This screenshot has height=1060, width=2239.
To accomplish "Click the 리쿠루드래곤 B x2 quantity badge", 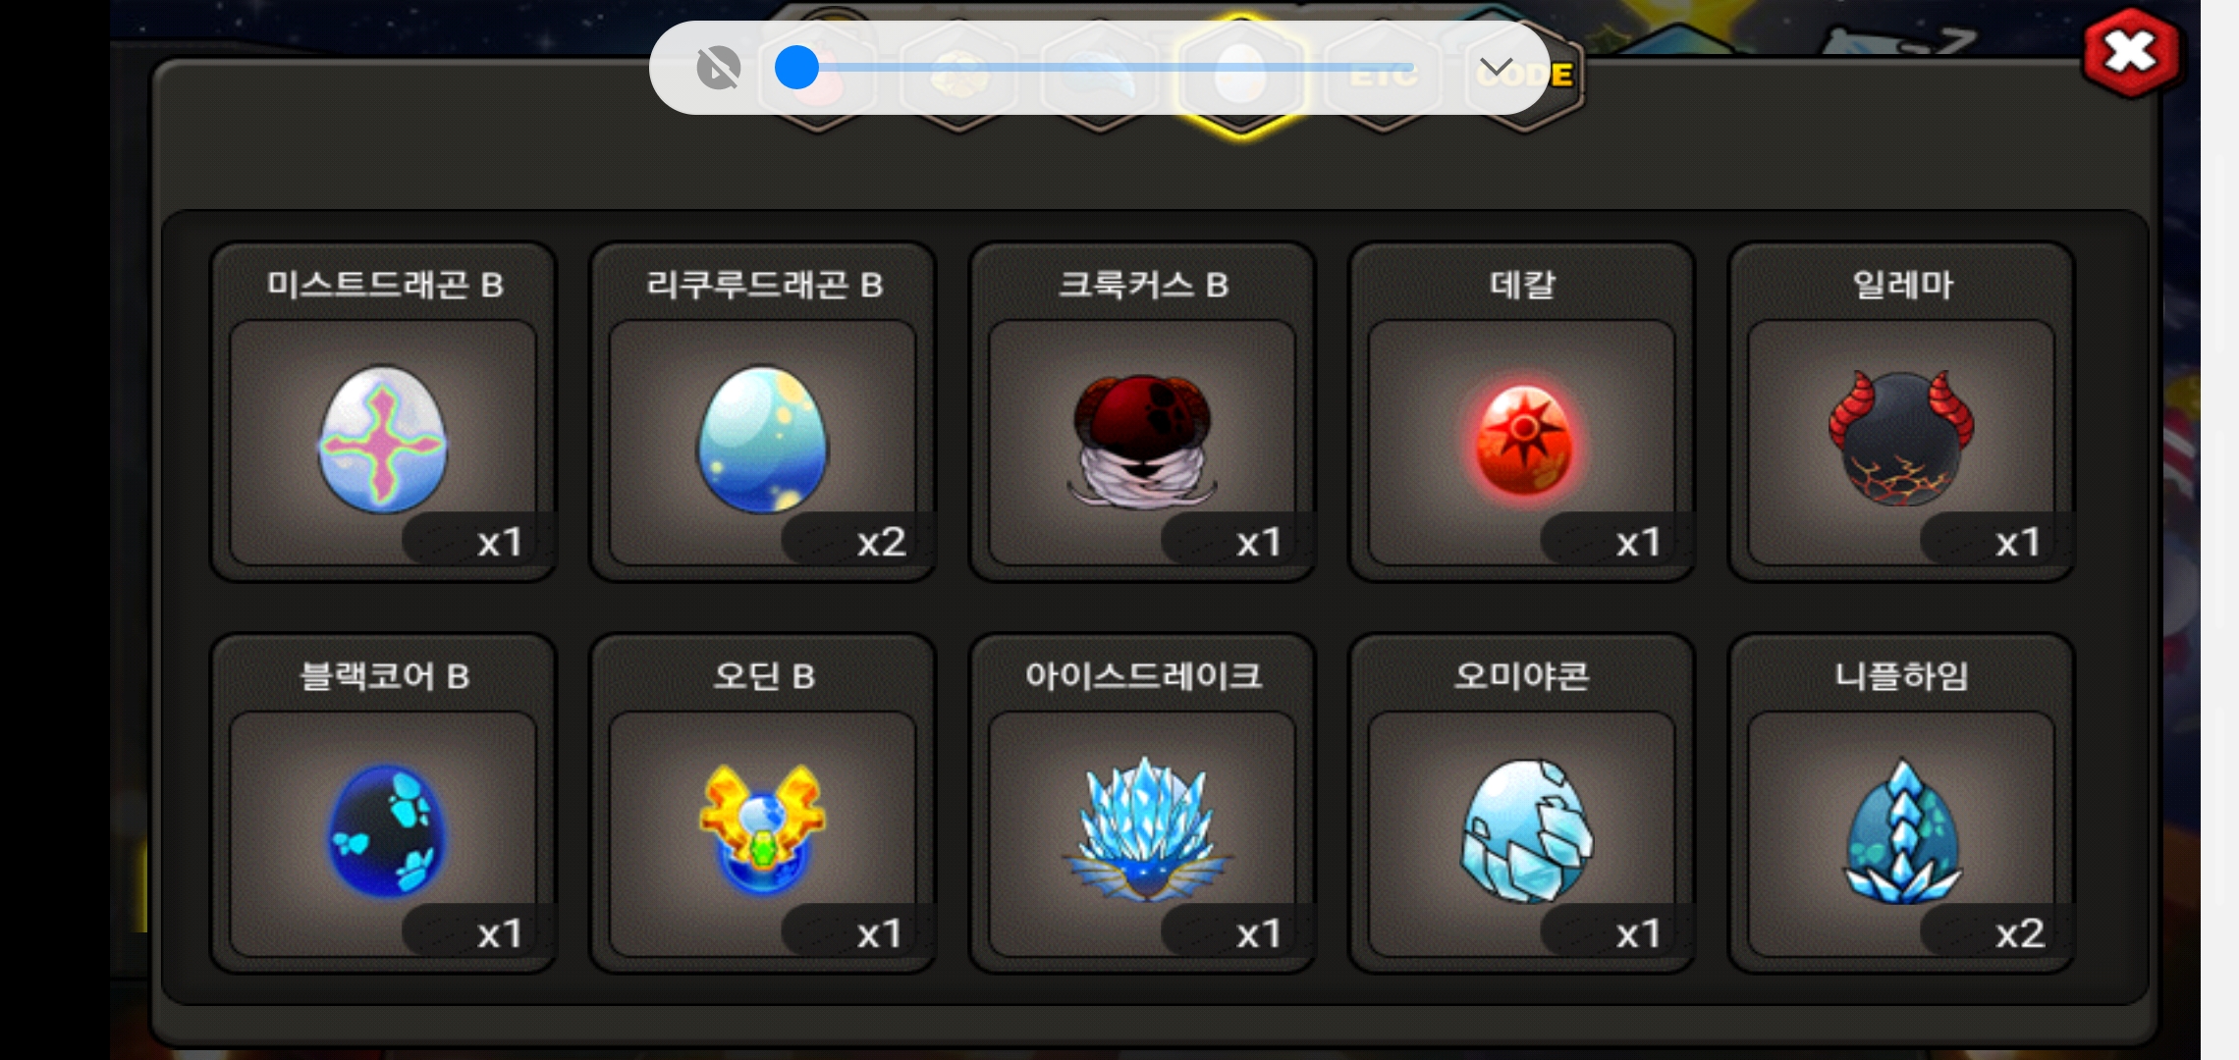I will (856, 541).
